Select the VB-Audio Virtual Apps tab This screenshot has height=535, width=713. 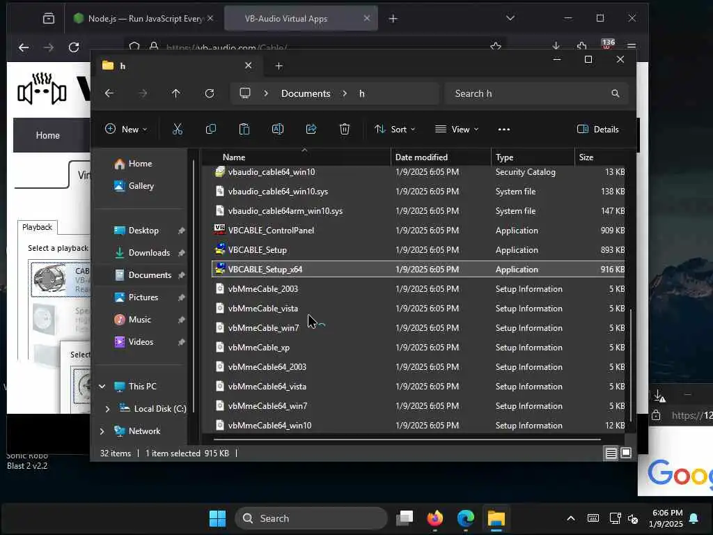(301, 19)
